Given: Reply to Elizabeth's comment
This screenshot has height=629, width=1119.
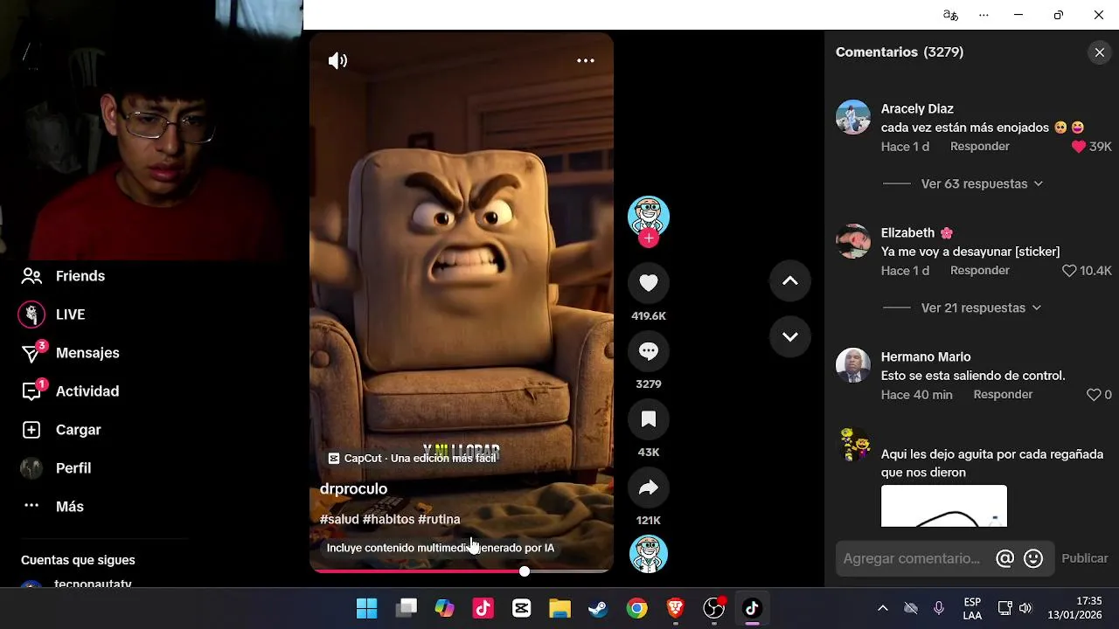Looking at the screenshot, I should [980, 271].
